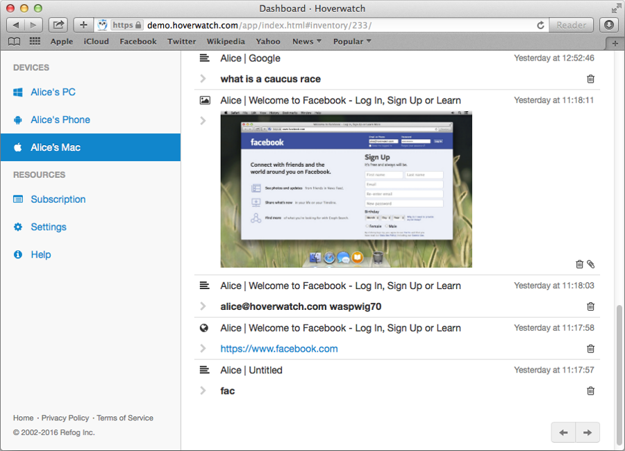Expand the https://www.facebook.com entry chevron
Viewport: 625px width, 451px height.
click(203, 348)
